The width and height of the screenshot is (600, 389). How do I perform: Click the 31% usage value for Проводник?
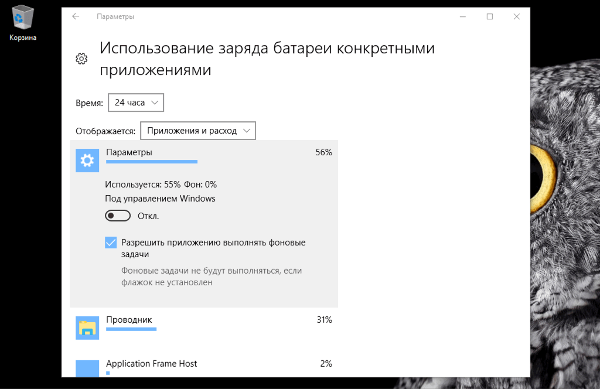(x=324, y=320)
